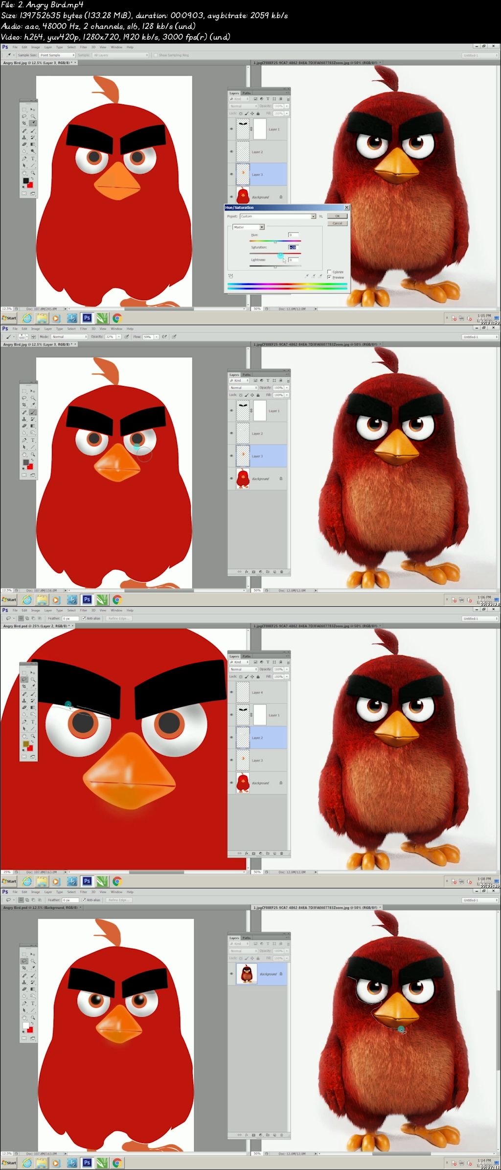Viewport: 501px width, 1170px height.
Task: Open blend mode Normal dropdown in the Layer 4 frame
Action: (243, 669)
